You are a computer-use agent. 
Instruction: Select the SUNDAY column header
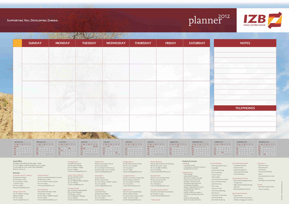[x=35, y=43]
